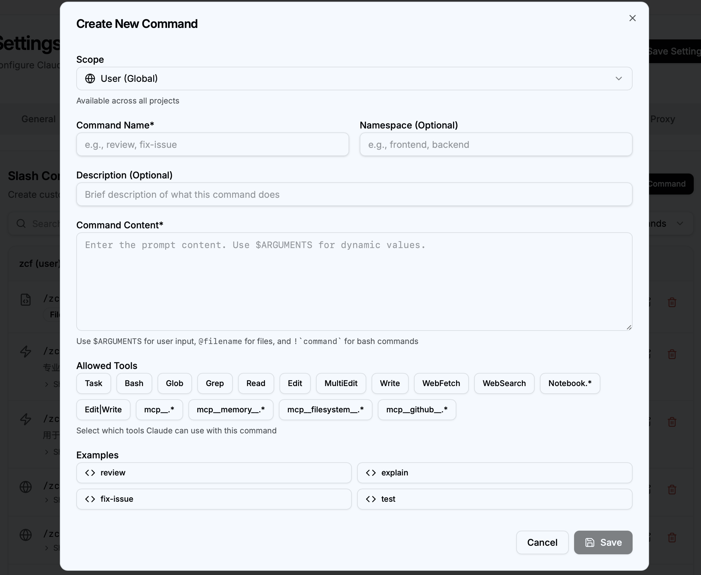Click the Save button with the disk icon

(603, 542)
